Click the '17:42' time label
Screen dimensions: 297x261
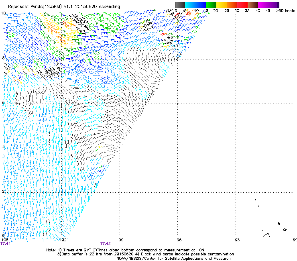[105, 244]
